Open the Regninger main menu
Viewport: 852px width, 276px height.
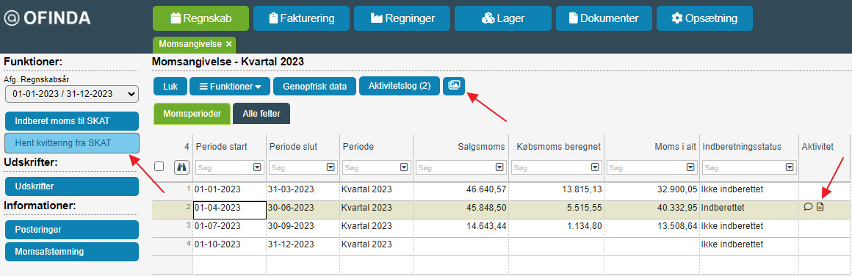click(402, 18)
